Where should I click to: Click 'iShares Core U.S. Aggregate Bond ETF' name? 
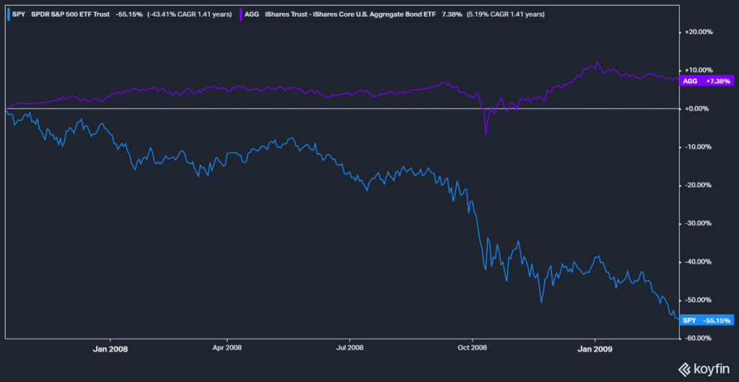click(x=376, y=14)
